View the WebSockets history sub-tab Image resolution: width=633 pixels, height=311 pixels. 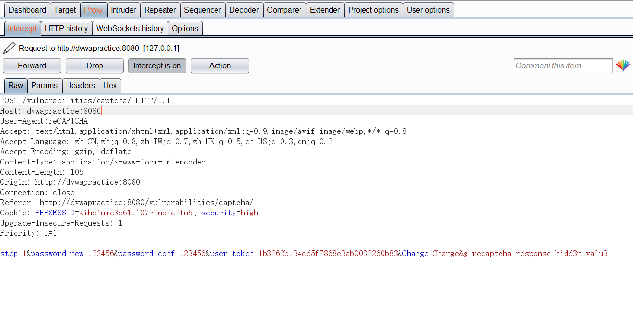pyautogui.click(x=130, y=28)
